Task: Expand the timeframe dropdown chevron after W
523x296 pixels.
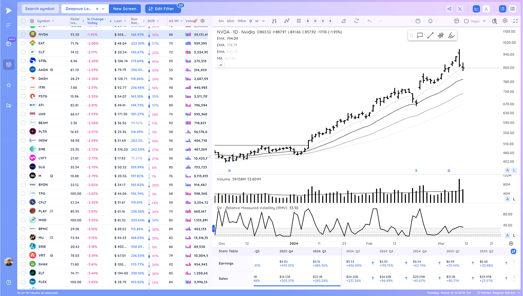Action: coord(263,21)
